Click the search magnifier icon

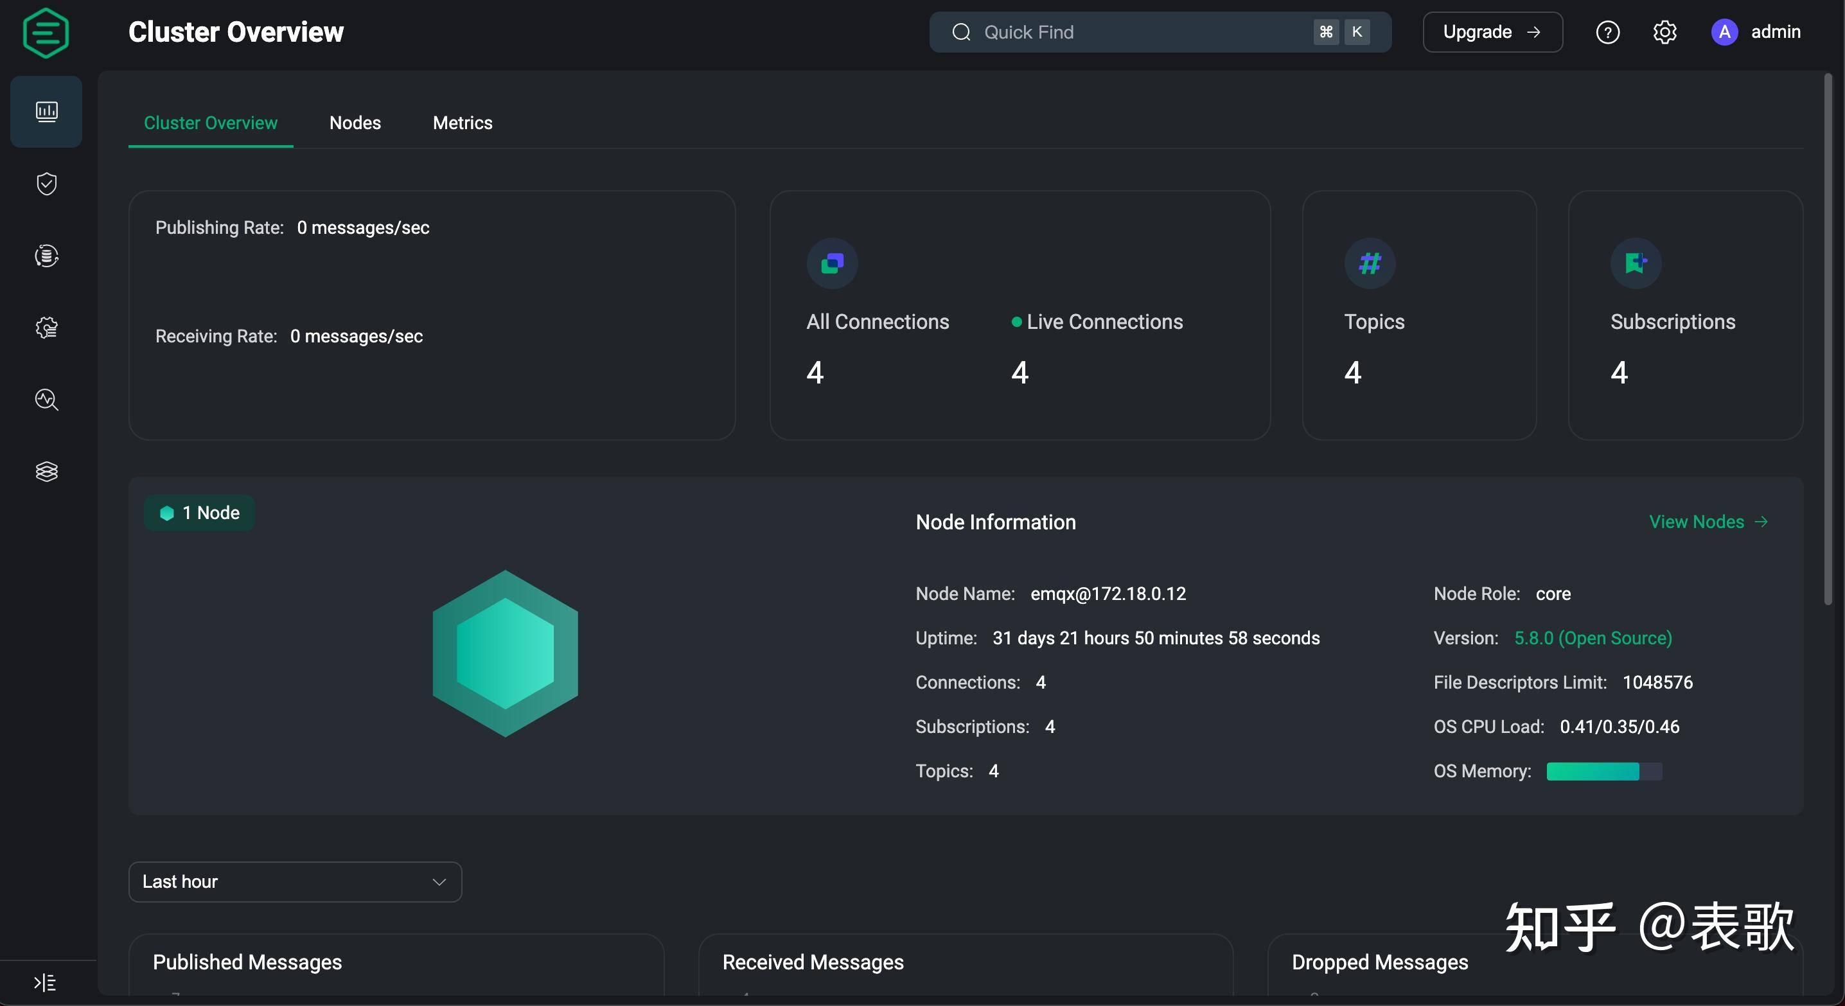pyautogui.click(x=961, y=32)
